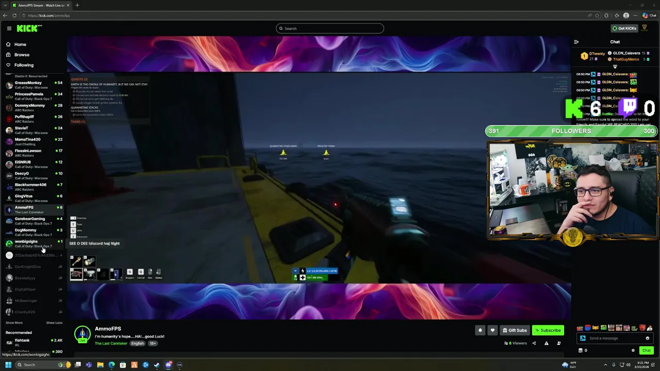
Task: Open The Last Caretaker category link
Action: pos(111,344)
